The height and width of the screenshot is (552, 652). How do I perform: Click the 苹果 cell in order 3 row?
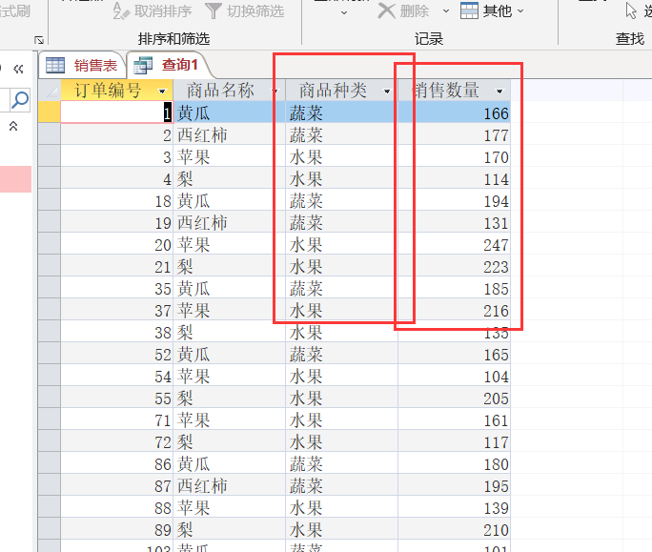pyautogui.click(x=229, y=157)
